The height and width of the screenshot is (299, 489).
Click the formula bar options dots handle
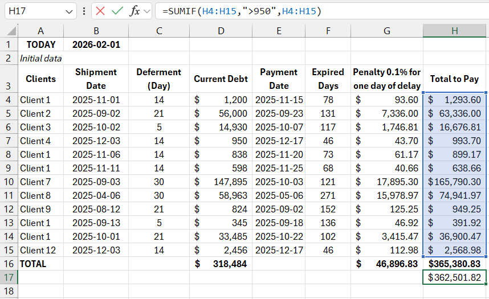click(x=84, y=11)
